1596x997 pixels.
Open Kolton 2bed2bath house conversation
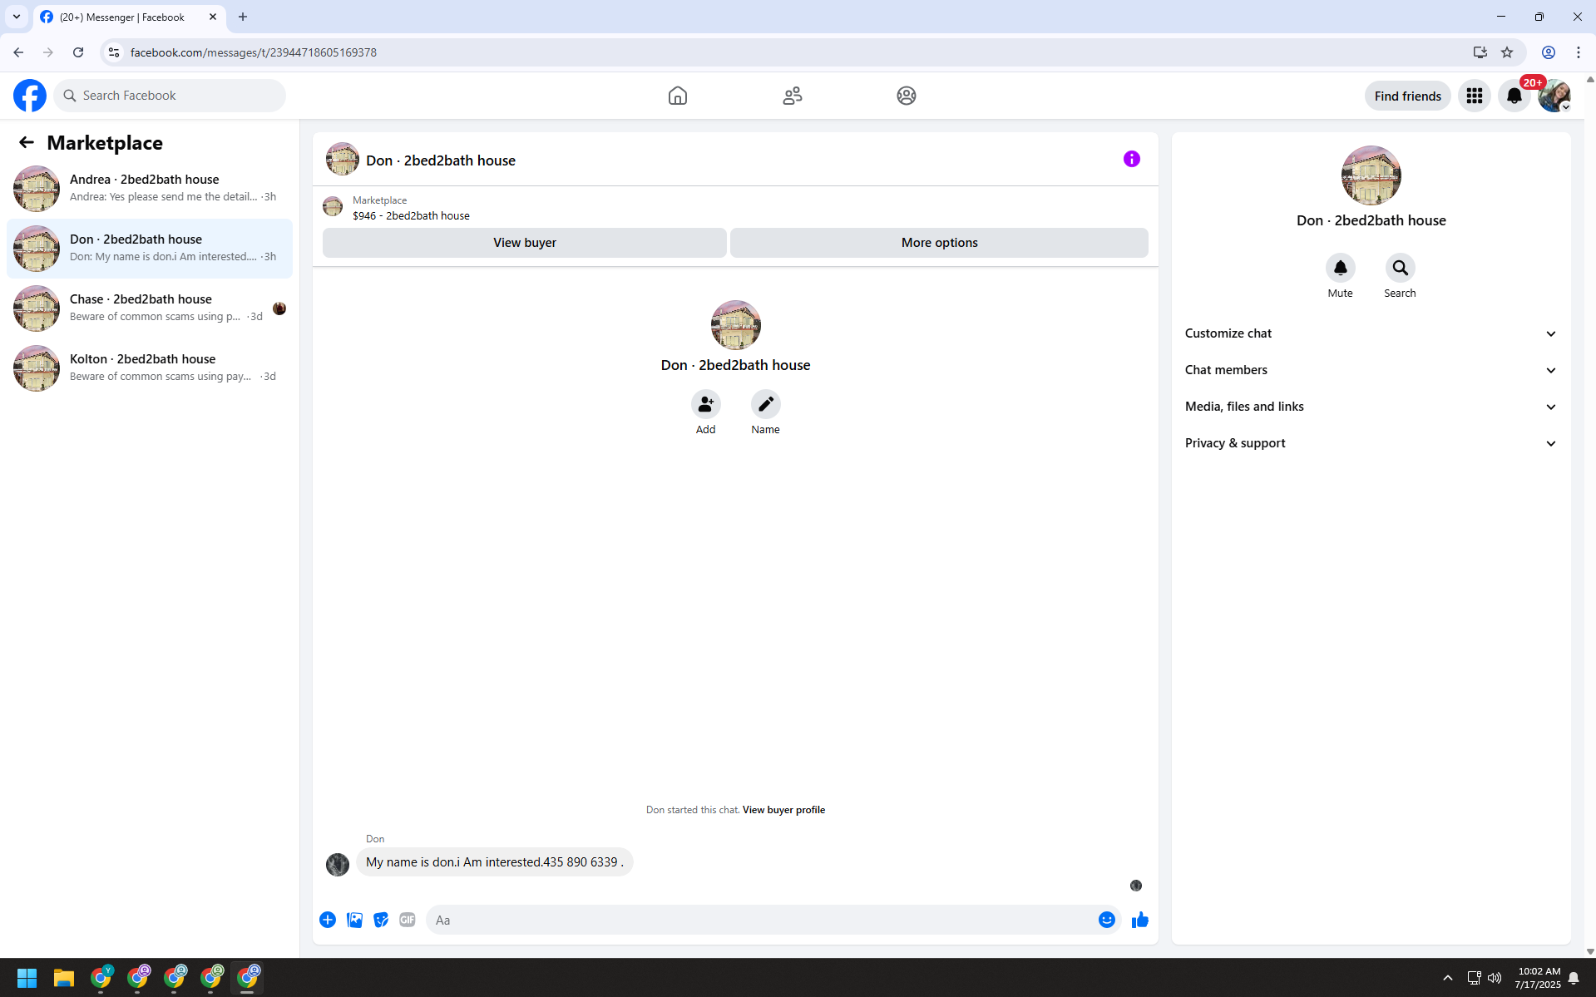pyautogui.click(x=150, y=368)
